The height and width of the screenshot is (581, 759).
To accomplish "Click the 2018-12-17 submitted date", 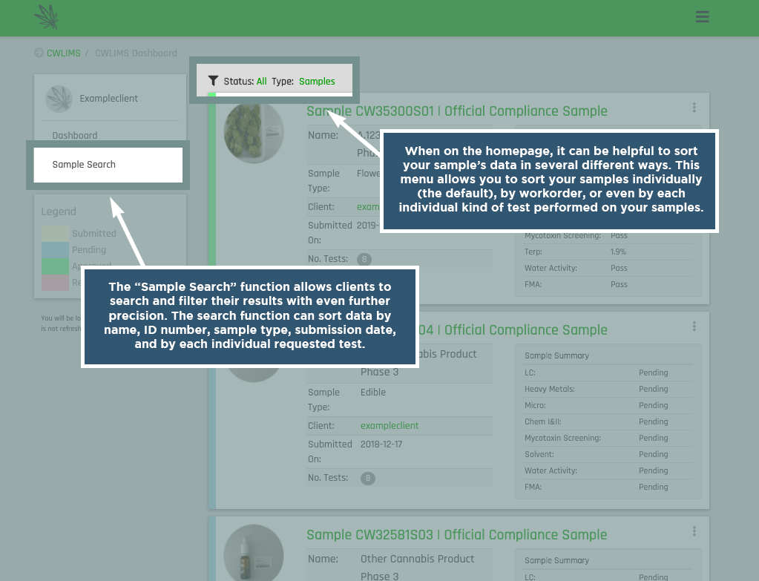I will click(381, 444).
